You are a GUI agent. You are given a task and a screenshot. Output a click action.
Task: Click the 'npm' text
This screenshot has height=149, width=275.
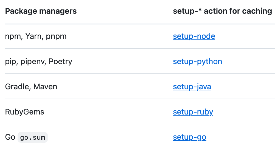(13, 36)
